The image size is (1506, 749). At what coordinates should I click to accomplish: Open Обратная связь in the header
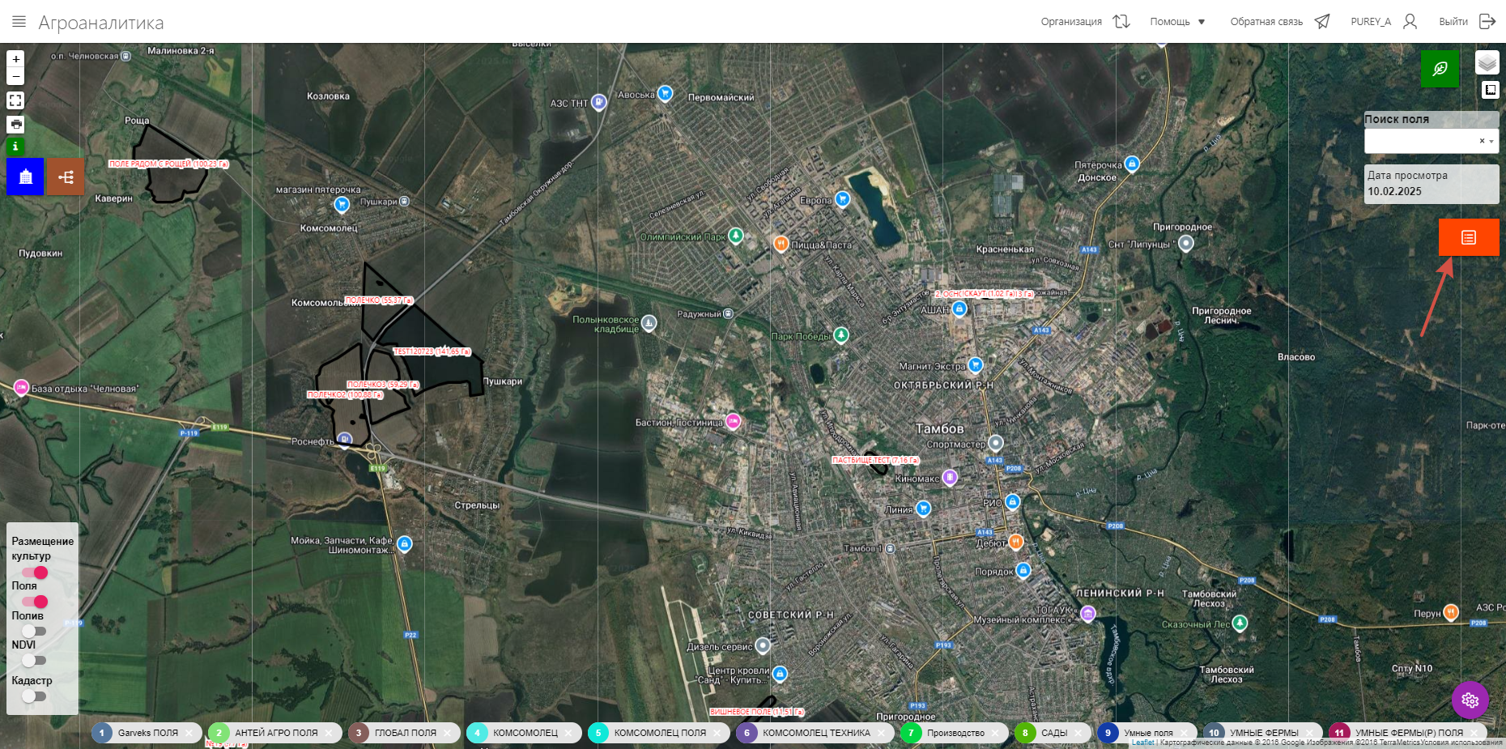click(1279, 22)
